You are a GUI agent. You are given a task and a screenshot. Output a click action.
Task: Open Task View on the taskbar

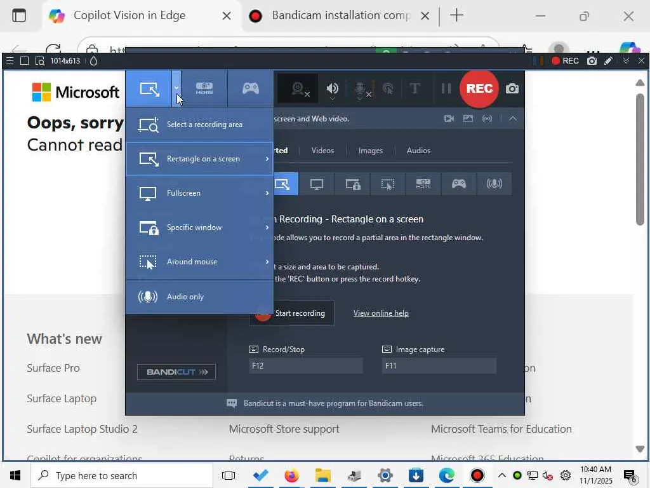pos(229,475)
